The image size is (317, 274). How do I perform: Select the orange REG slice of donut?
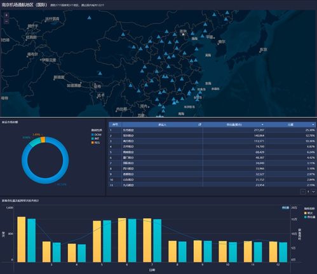point(43,140)
